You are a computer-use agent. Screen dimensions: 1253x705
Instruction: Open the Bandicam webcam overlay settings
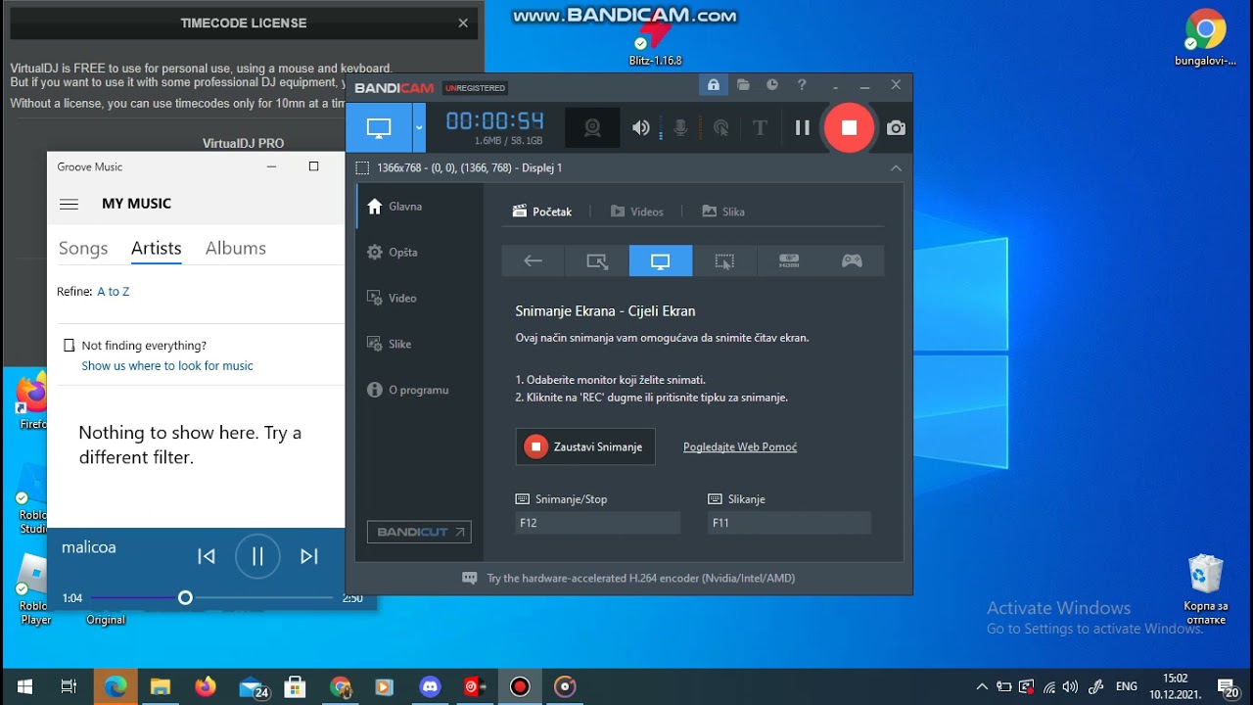(x=592, y=128)
